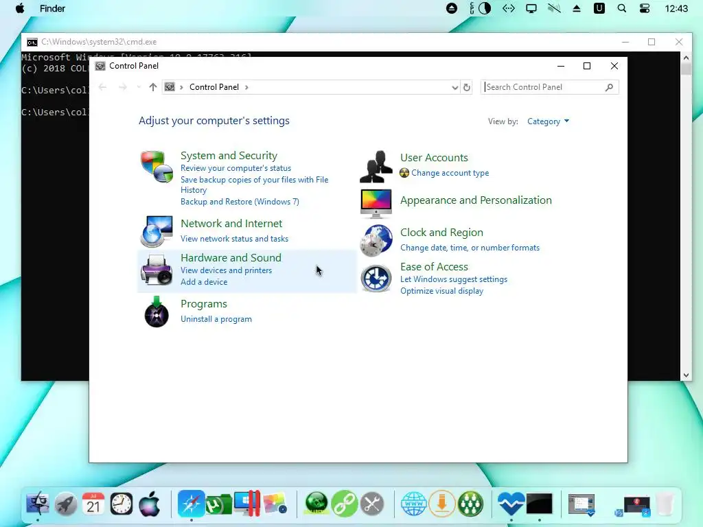Screen dimensions: 703x527
Task: Open the System and Security shield icon
Action: tap(157, 167)
